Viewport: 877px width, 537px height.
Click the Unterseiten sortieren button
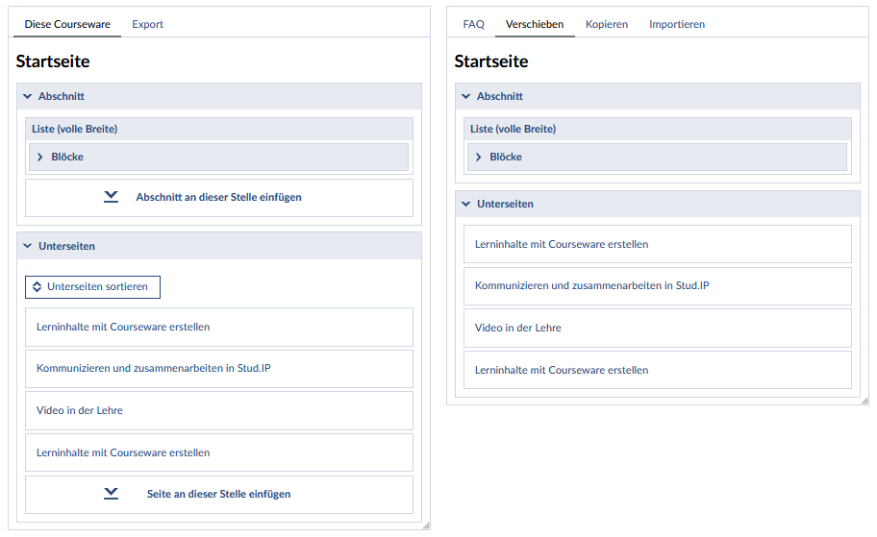pyautogui.click(x=92, y=286)
